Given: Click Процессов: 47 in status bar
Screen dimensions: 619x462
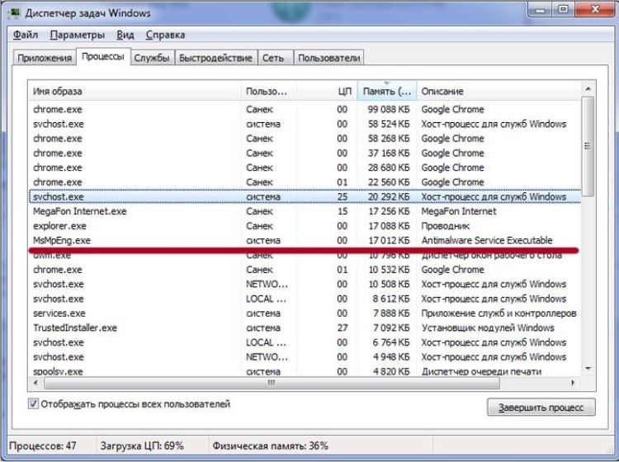Looking at the screenshot, I should click(43, 446).
